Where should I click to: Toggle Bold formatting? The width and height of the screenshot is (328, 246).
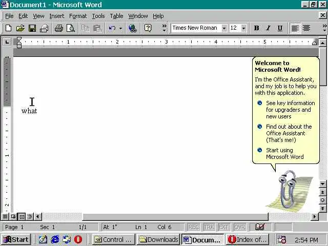[x=256, y=28]
